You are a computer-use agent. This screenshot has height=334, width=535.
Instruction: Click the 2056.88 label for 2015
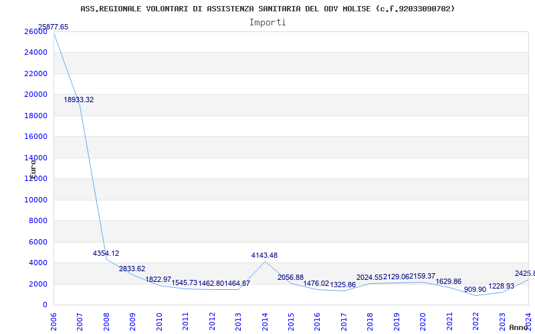290,277
